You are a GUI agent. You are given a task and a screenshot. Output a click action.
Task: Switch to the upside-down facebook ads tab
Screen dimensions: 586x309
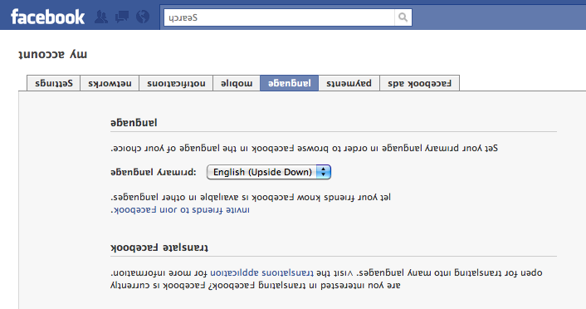(x=420, y=83)
